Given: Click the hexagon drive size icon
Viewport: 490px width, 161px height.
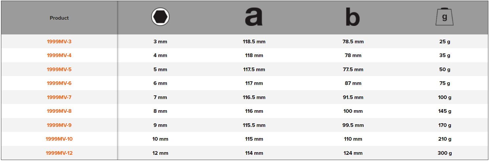Looking at the screenshot, I should 160,17.
